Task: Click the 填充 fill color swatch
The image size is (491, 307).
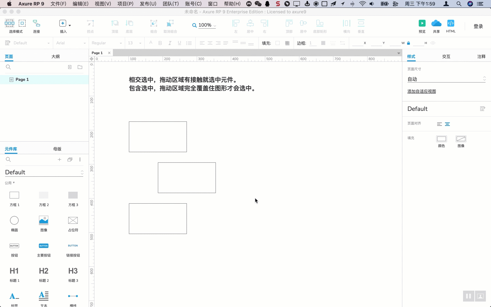Action: coord(278,43)
